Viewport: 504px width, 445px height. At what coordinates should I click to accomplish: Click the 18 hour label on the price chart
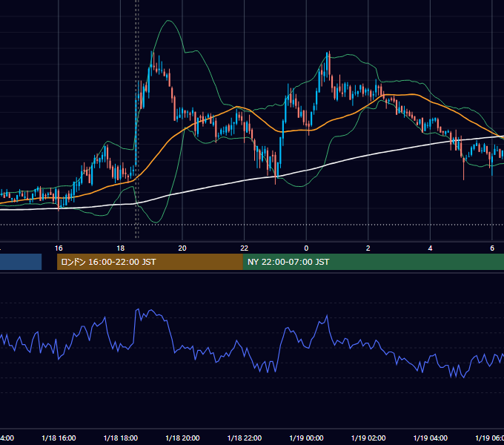pyautogui.click(x=121, y=248)
